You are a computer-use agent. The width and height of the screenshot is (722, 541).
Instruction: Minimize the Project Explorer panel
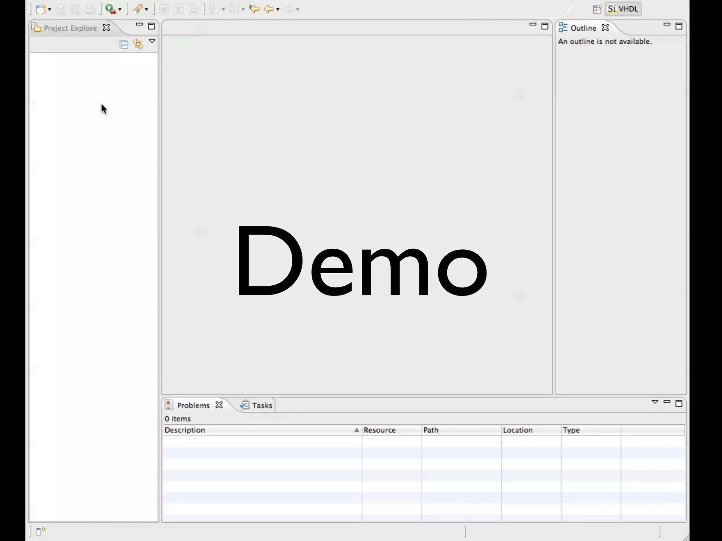click(x=139, y=25)
